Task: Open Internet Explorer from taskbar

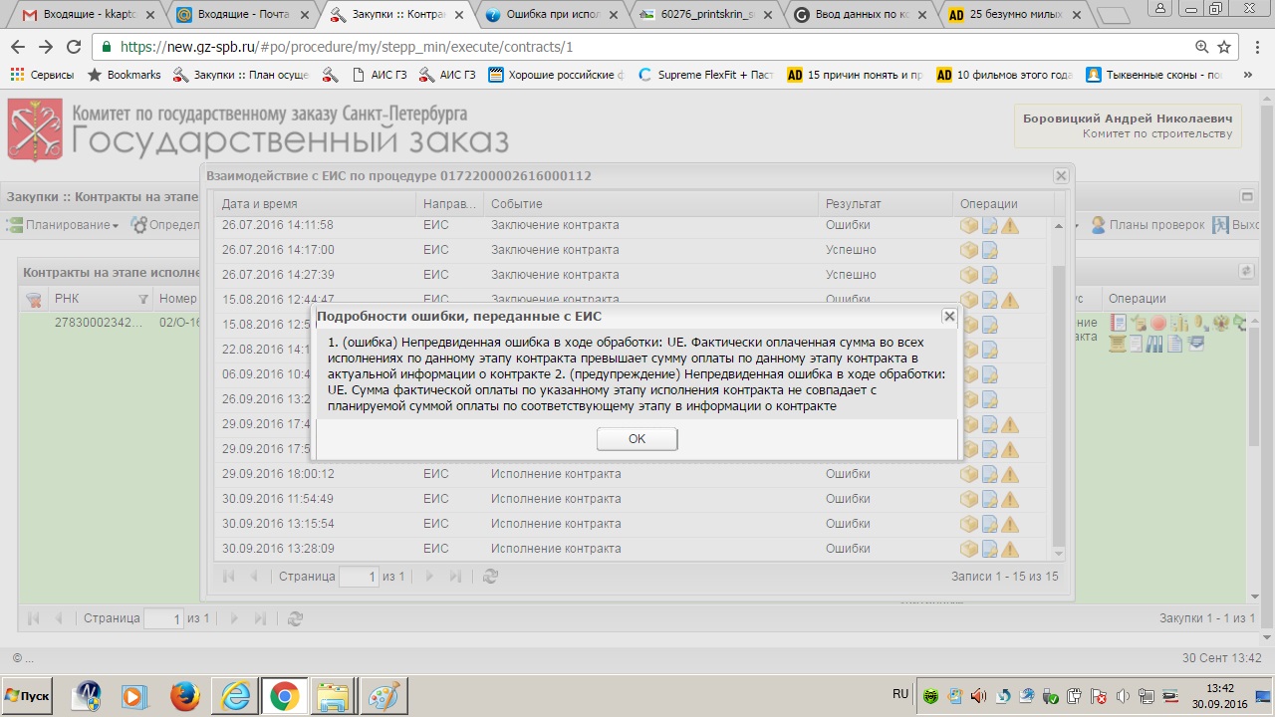Action: (x=235, y=696)
